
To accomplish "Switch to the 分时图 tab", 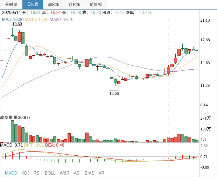I will (11, 5).
